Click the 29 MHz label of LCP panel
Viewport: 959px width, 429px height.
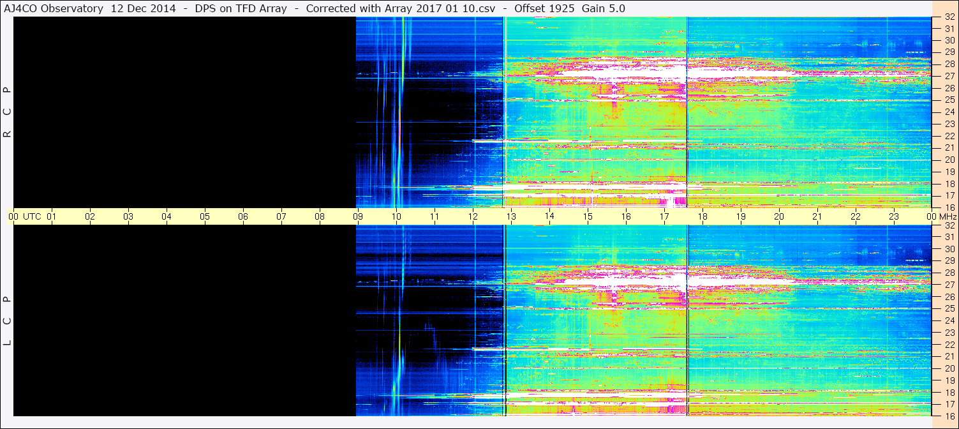tap(949, 261)
